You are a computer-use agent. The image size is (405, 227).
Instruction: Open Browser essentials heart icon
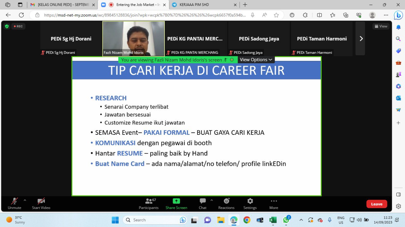coord(359,15)
